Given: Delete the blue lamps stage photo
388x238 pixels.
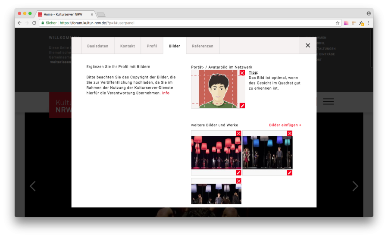Looking at the screenshot, I should pos(290,133).
